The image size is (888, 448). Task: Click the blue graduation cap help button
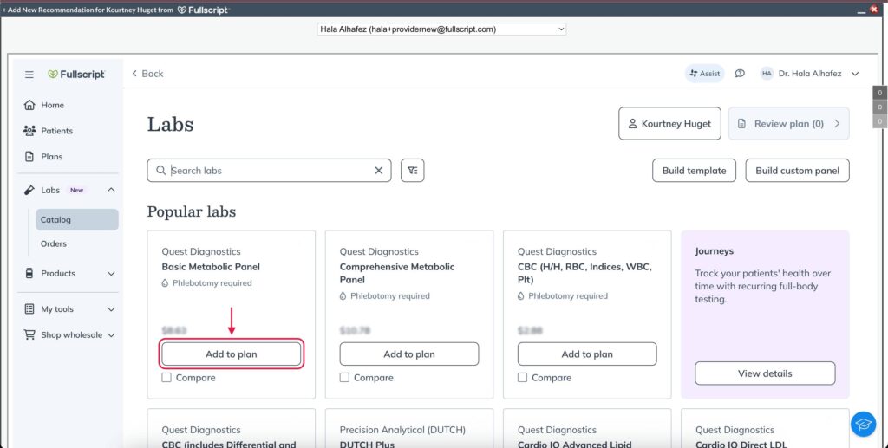[863, 425]
